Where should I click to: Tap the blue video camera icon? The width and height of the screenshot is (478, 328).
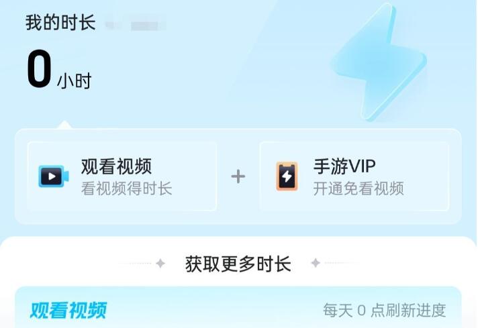pyautogui.click(x=53, y=176)
